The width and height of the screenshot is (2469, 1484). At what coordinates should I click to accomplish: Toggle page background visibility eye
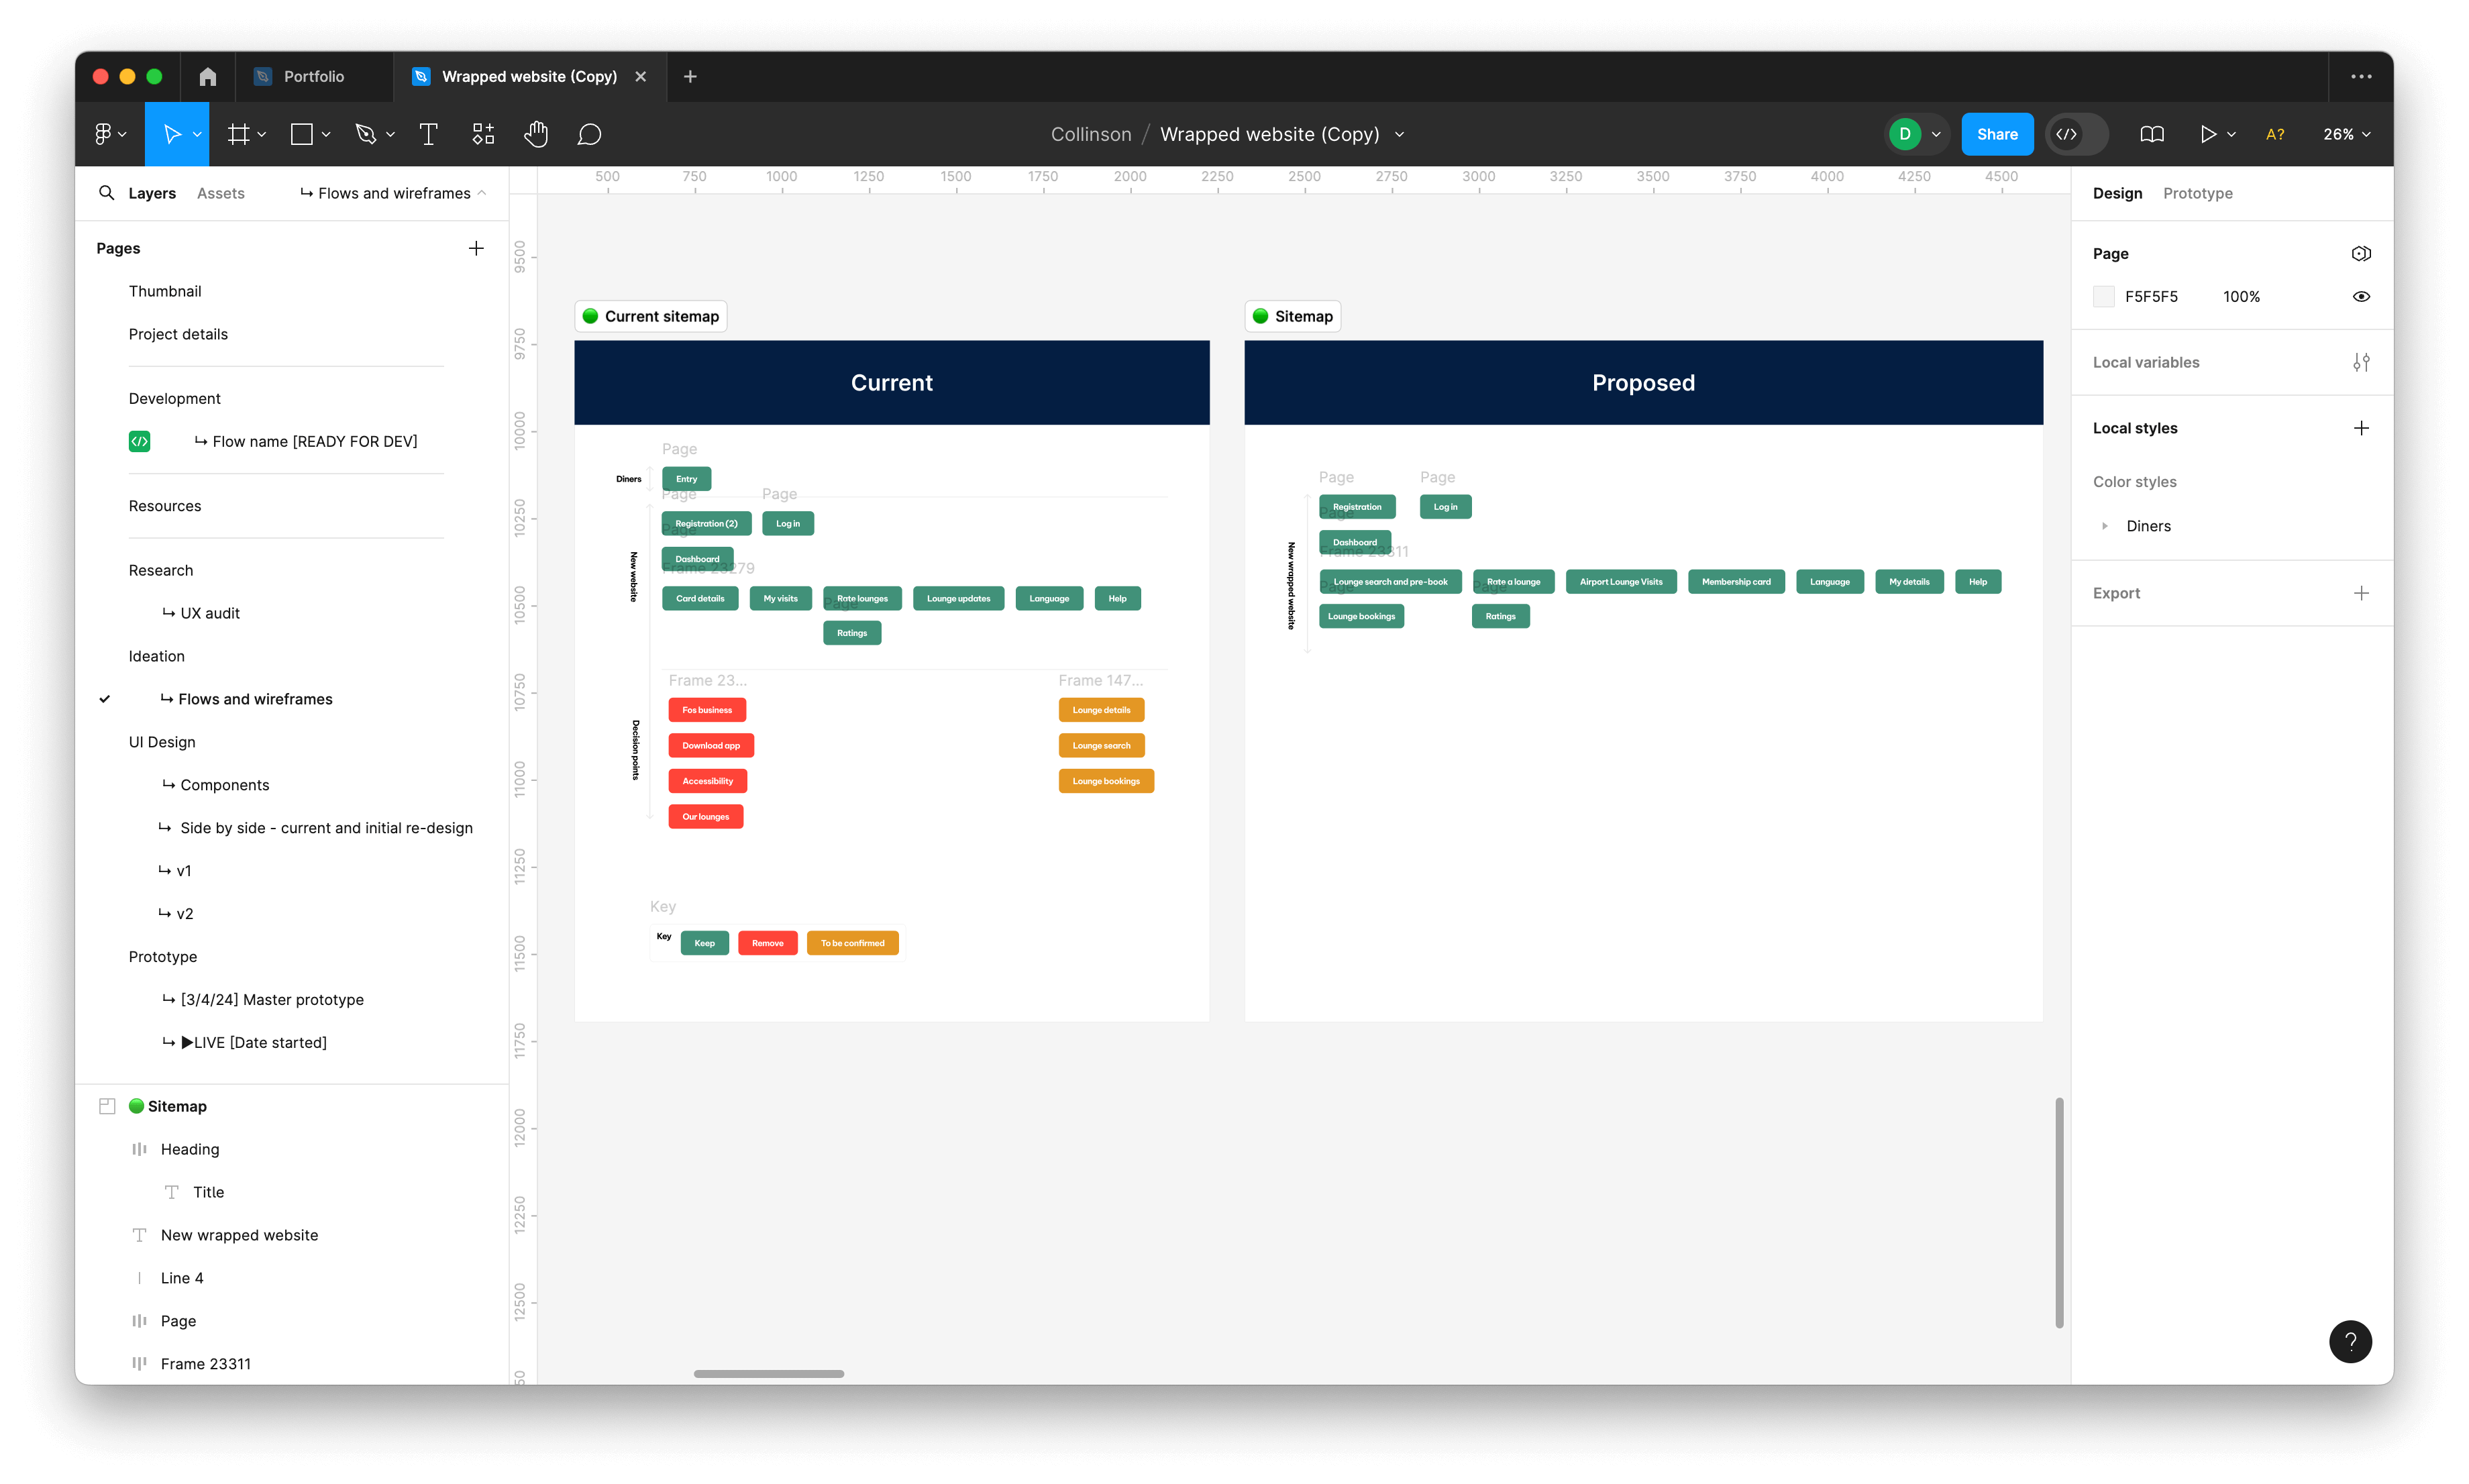click(x=2360, y=296)
